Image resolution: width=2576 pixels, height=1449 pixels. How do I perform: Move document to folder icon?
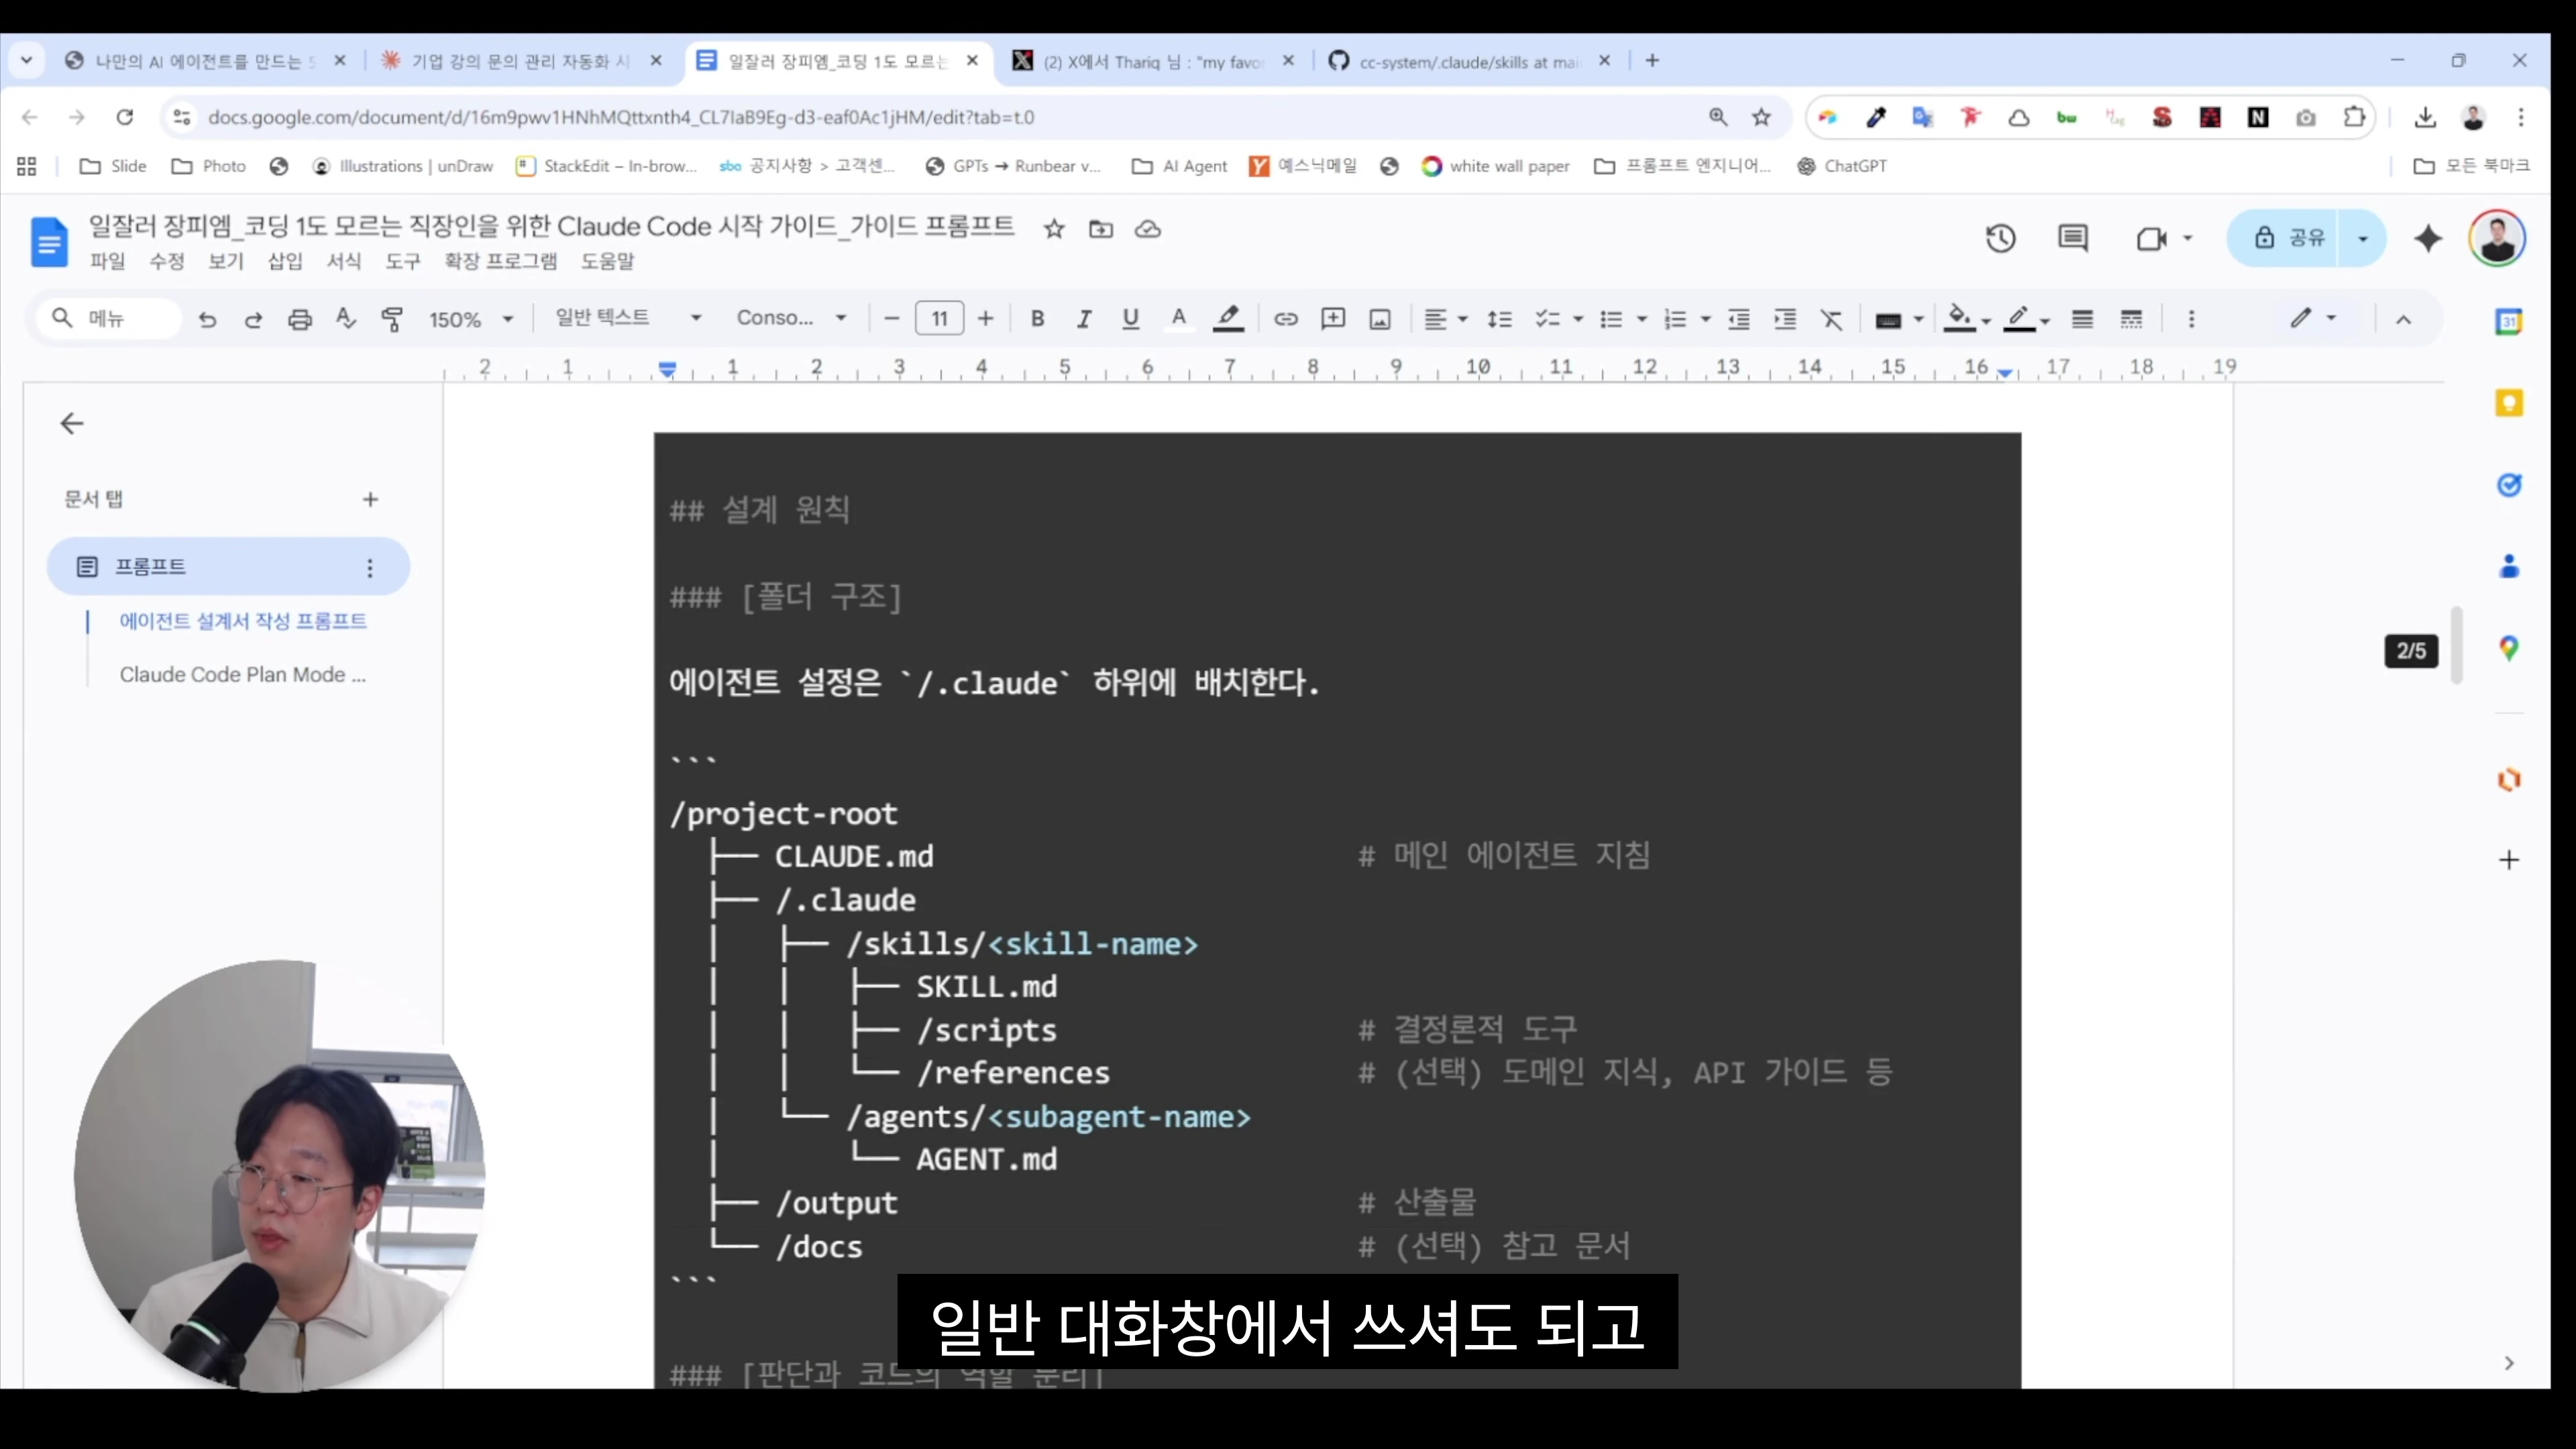click(x=1100, y=229)
